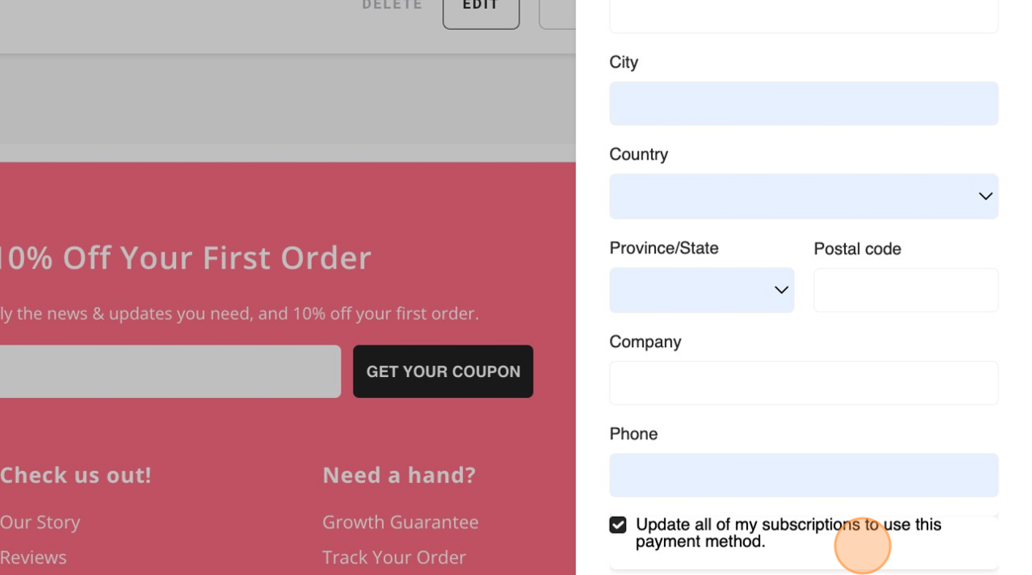The image size is (1032, 575).
Task: Open the Our Story link
Action: pos(40,522)
